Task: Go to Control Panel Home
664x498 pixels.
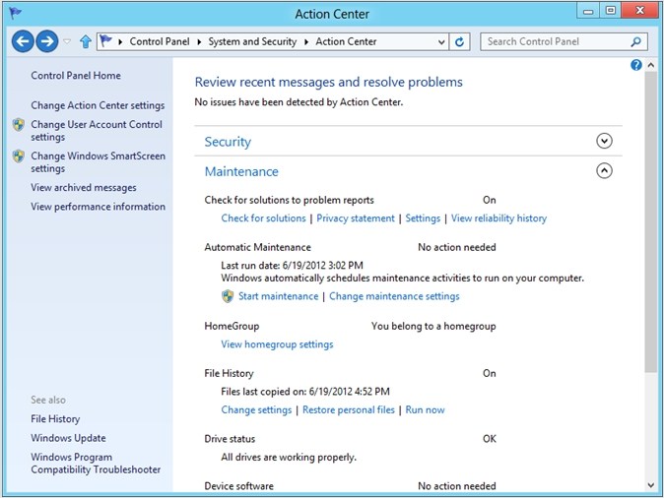Action: coord(76,76)
